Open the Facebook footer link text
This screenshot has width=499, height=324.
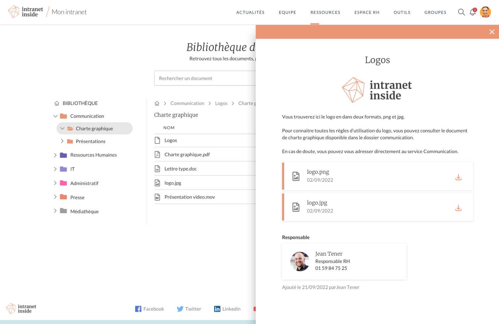[153, 309]
